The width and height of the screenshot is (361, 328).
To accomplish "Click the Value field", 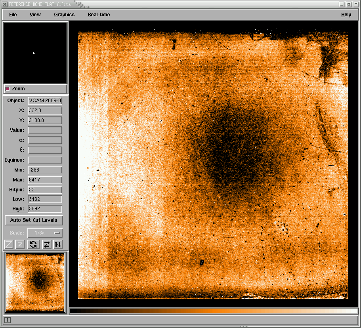I will [x=45, y=130].
